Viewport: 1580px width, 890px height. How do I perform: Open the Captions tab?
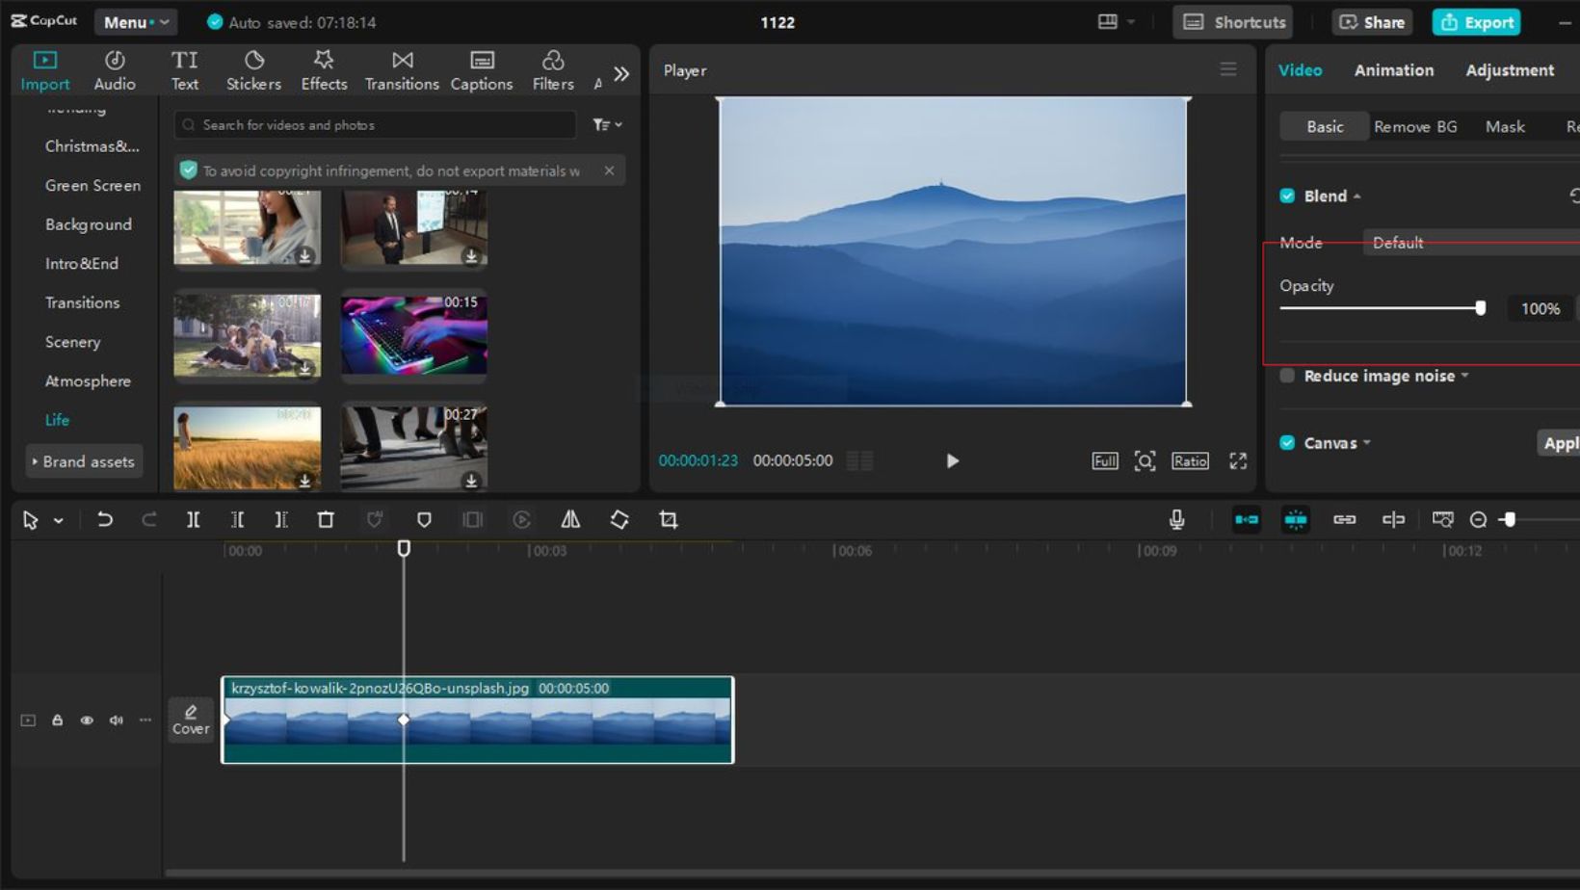tap(482, 71)
